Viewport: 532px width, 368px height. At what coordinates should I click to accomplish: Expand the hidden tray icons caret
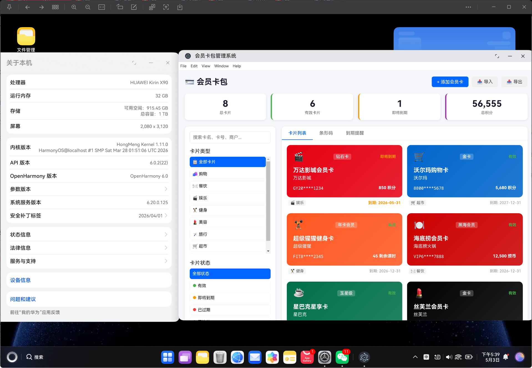pos(415,357)
